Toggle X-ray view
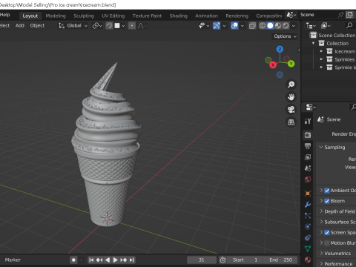This screenshot has width=356, height=267. point(252,26)
